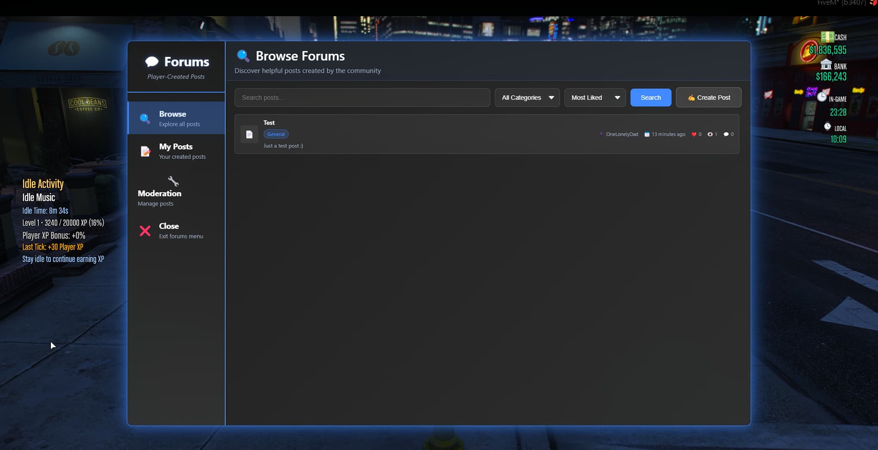Viewport: 878px width, 450px height.
Task: Click the wrench Moderation icon
Action: click(x=173, y=181)
